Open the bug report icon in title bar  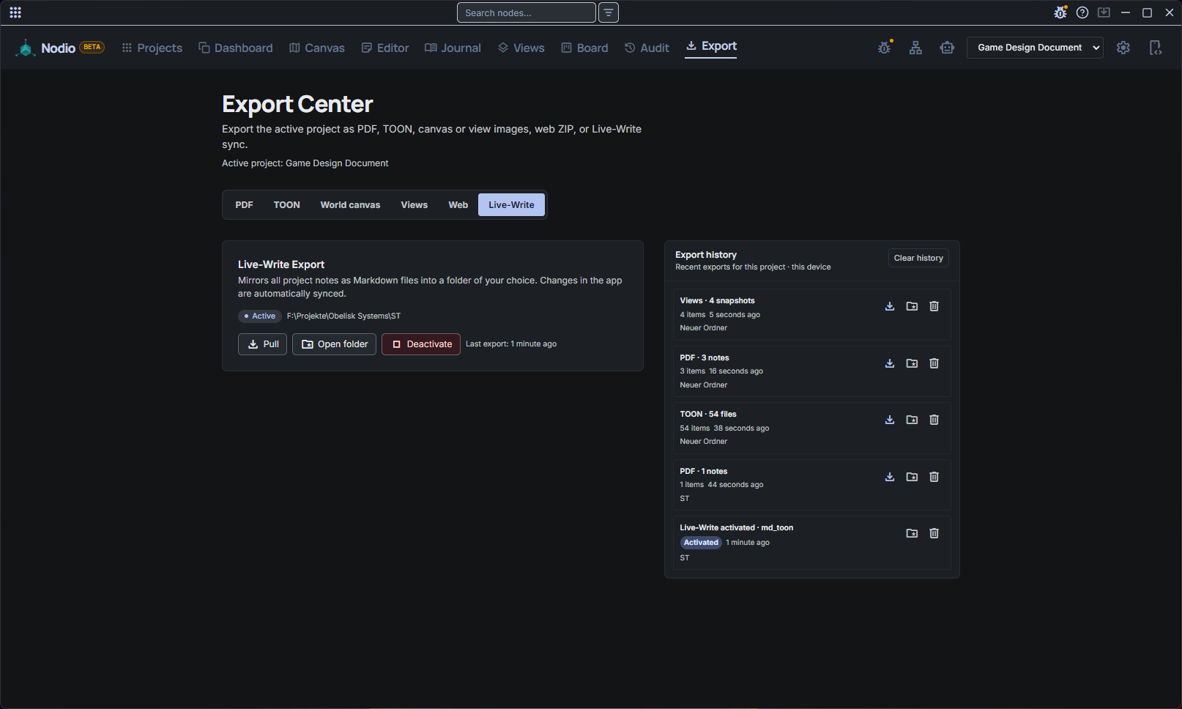(1060, 12)
